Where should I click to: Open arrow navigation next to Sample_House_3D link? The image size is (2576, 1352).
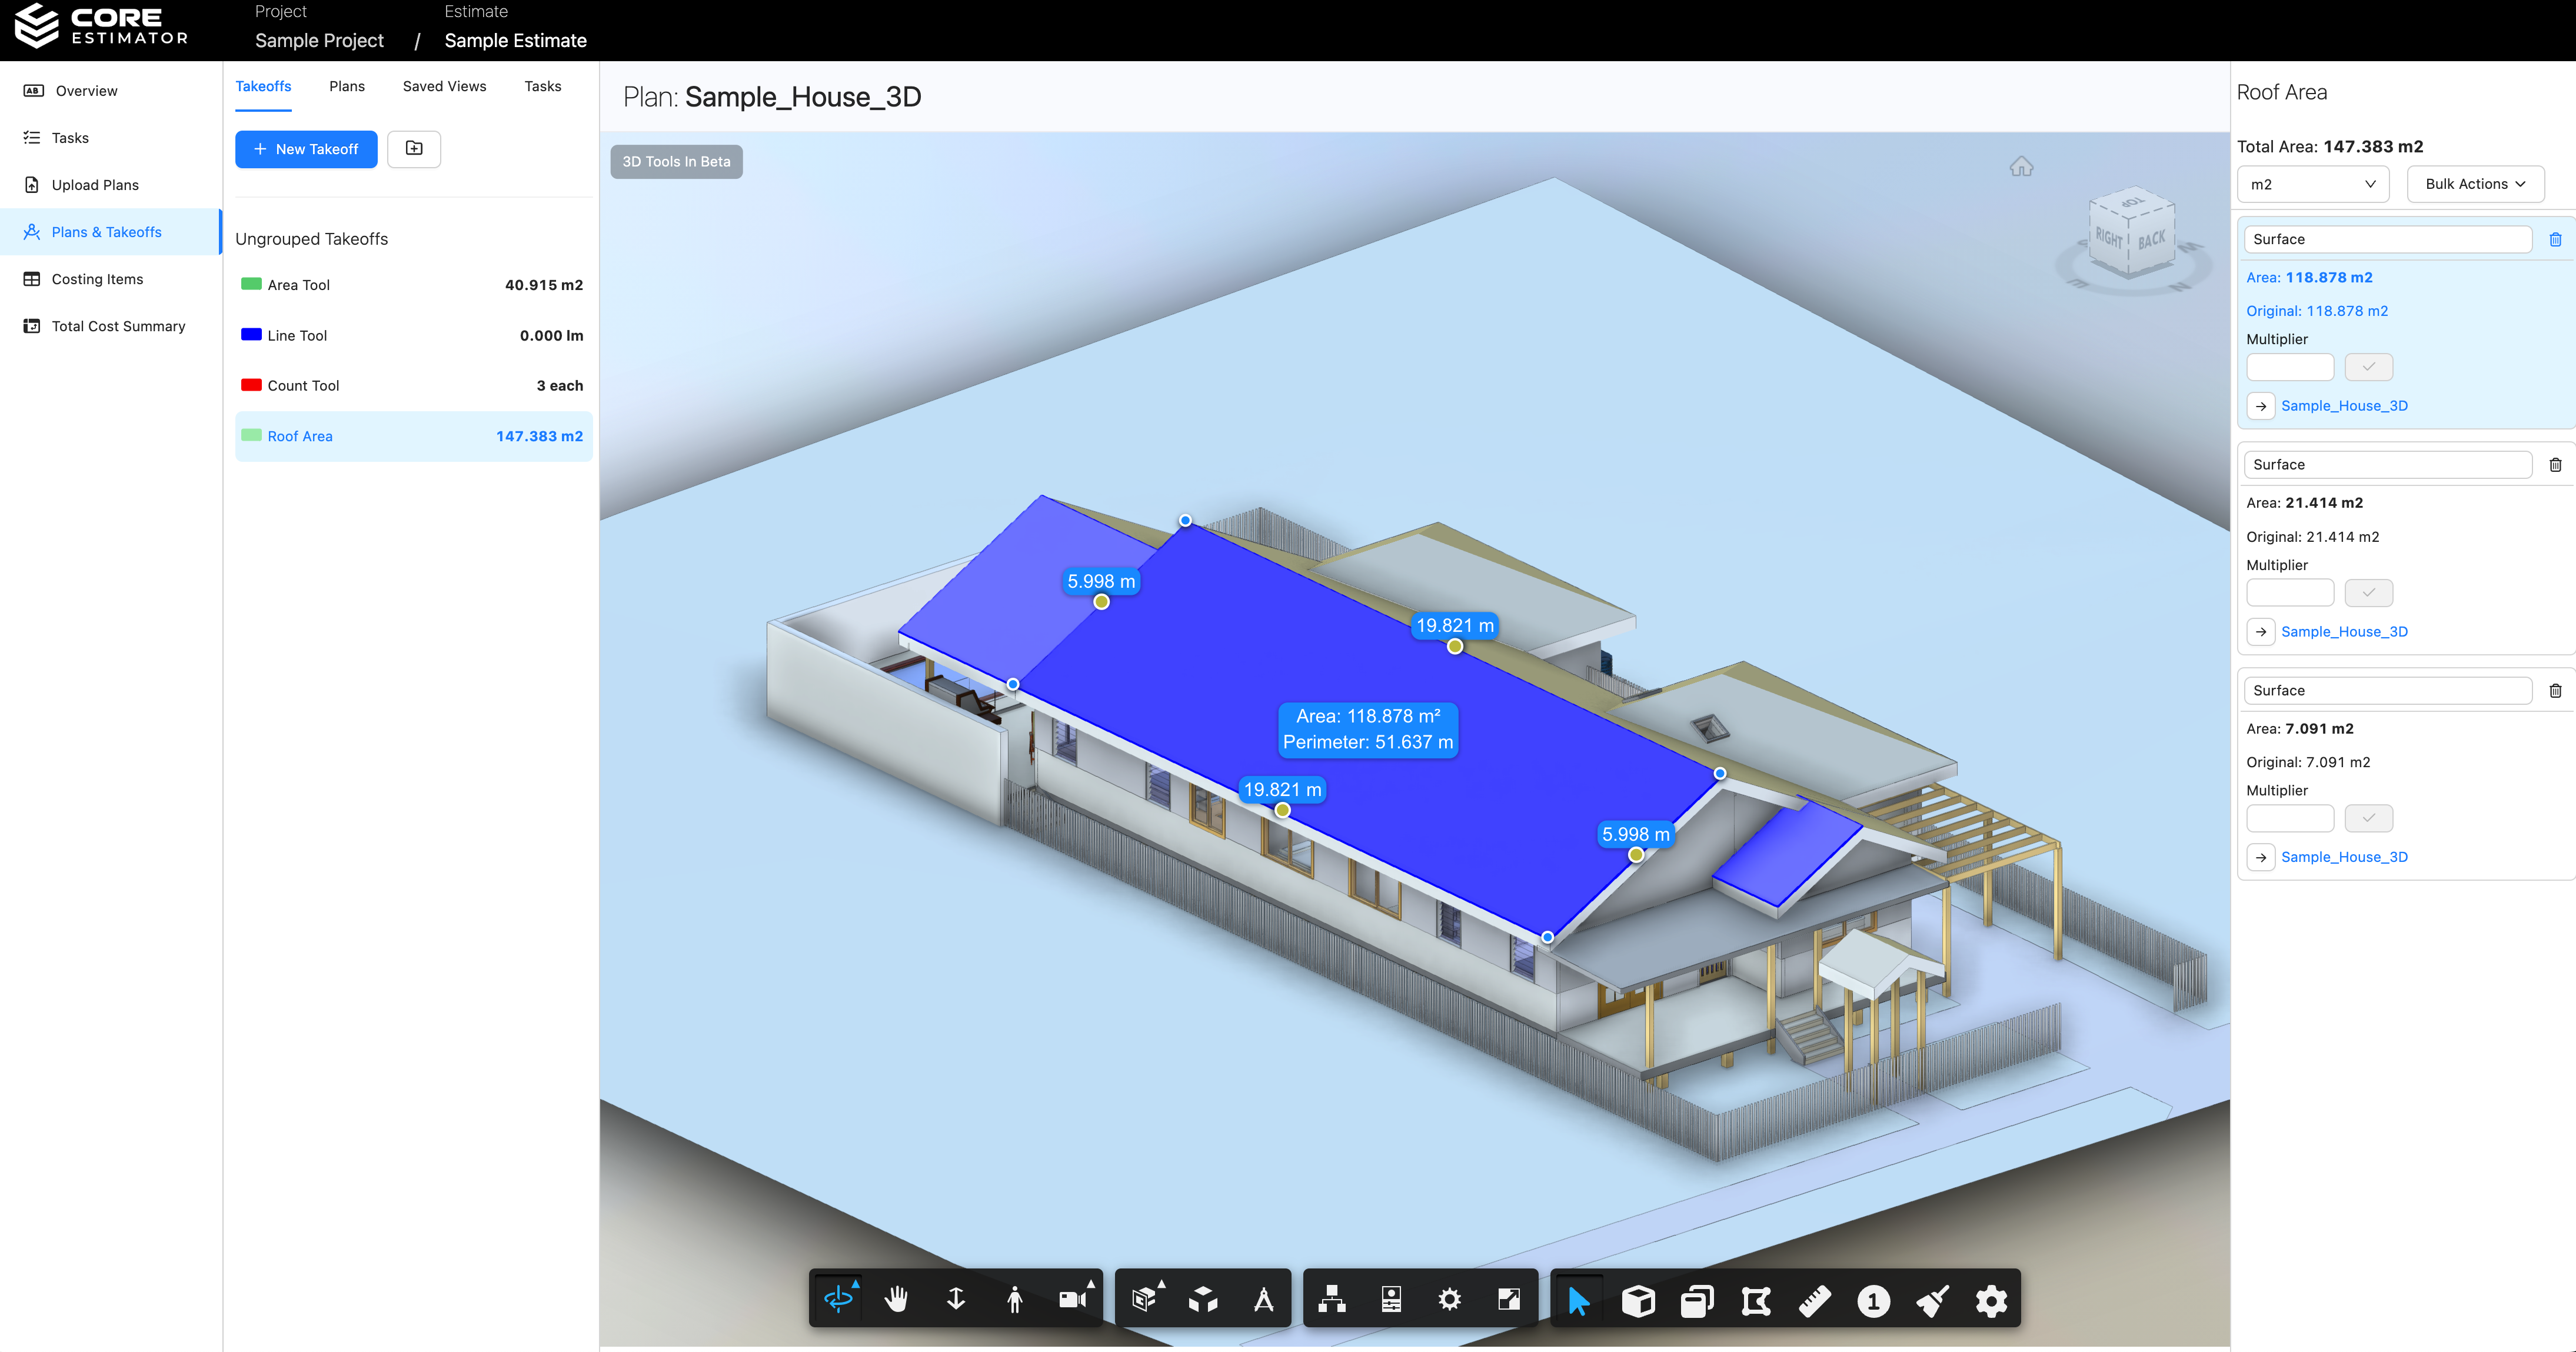point(2261,406)
